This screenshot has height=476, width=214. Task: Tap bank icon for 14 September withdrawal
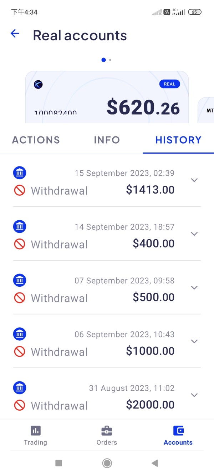pos(20,226)
